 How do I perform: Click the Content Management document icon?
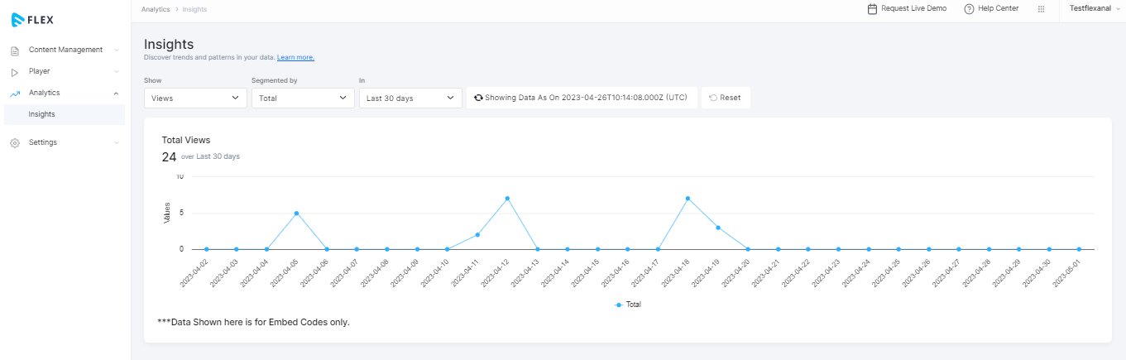pos(15,50)
